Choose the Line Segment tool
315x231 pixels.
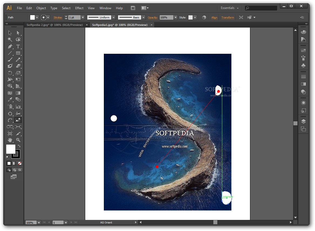(10, 53)
